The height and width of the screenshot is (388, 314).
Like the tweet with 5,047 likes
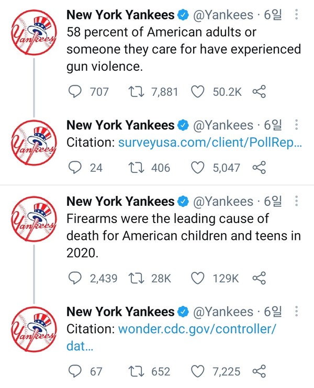click(x=197, y=168)
